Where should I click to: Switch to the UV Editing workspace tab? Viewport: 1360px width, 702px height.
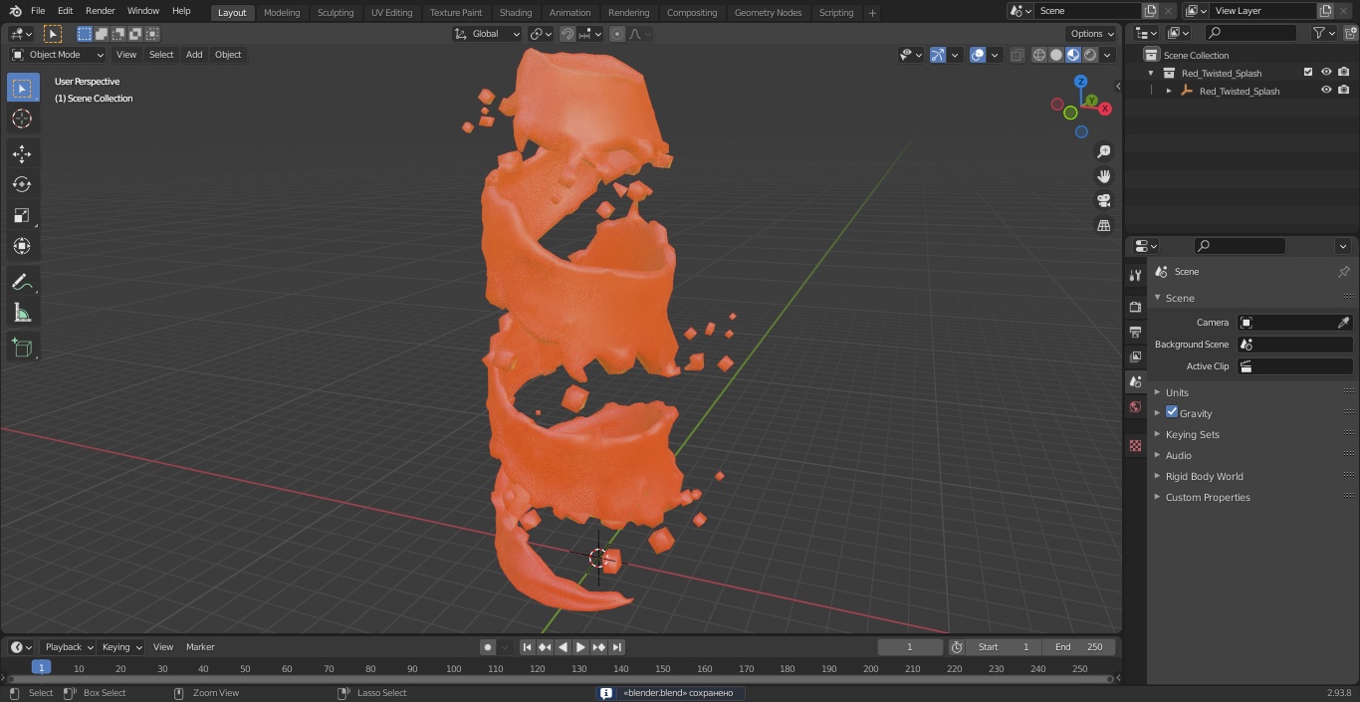click(x=391, y=13)
